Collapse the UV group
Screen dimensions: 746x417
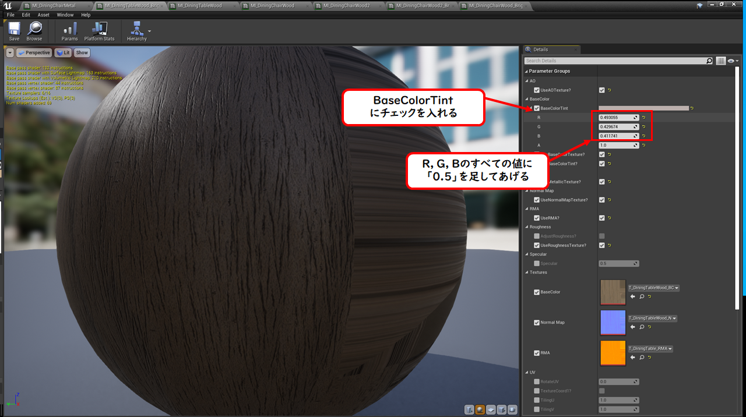coord(527,372)
